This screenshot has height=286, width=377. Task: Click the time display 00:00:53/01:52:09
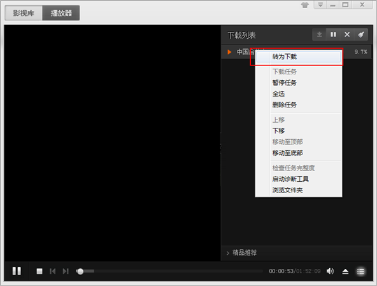[294, 271]
